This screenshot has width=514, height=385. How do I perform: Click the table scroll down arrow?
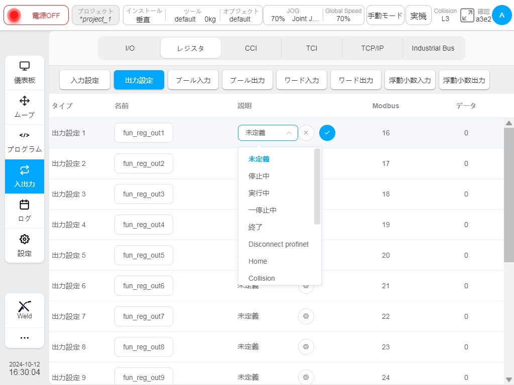click(x=509, y=379)
